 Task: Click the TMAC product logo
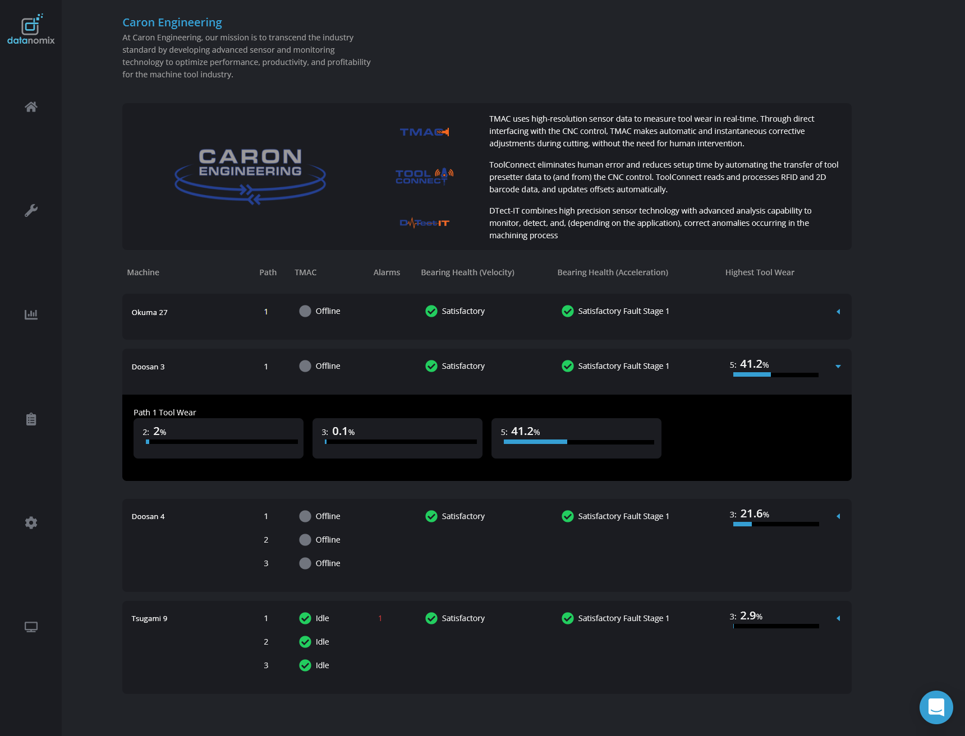click(424, 132)
